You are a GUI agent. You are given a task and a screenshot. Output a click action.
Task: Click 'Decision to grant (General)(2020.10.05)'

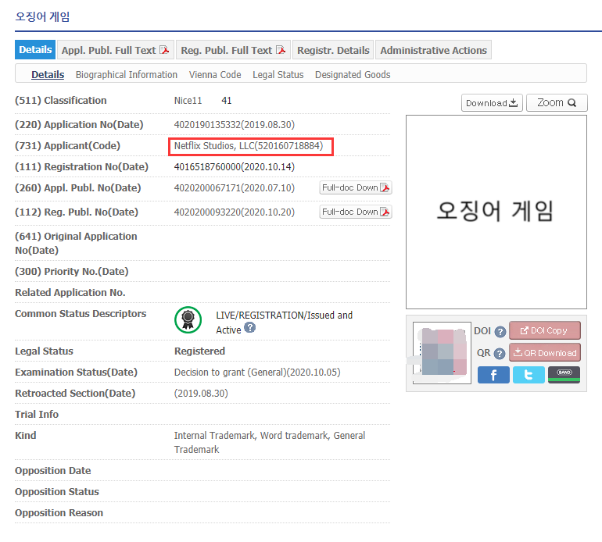coord(257,372)
